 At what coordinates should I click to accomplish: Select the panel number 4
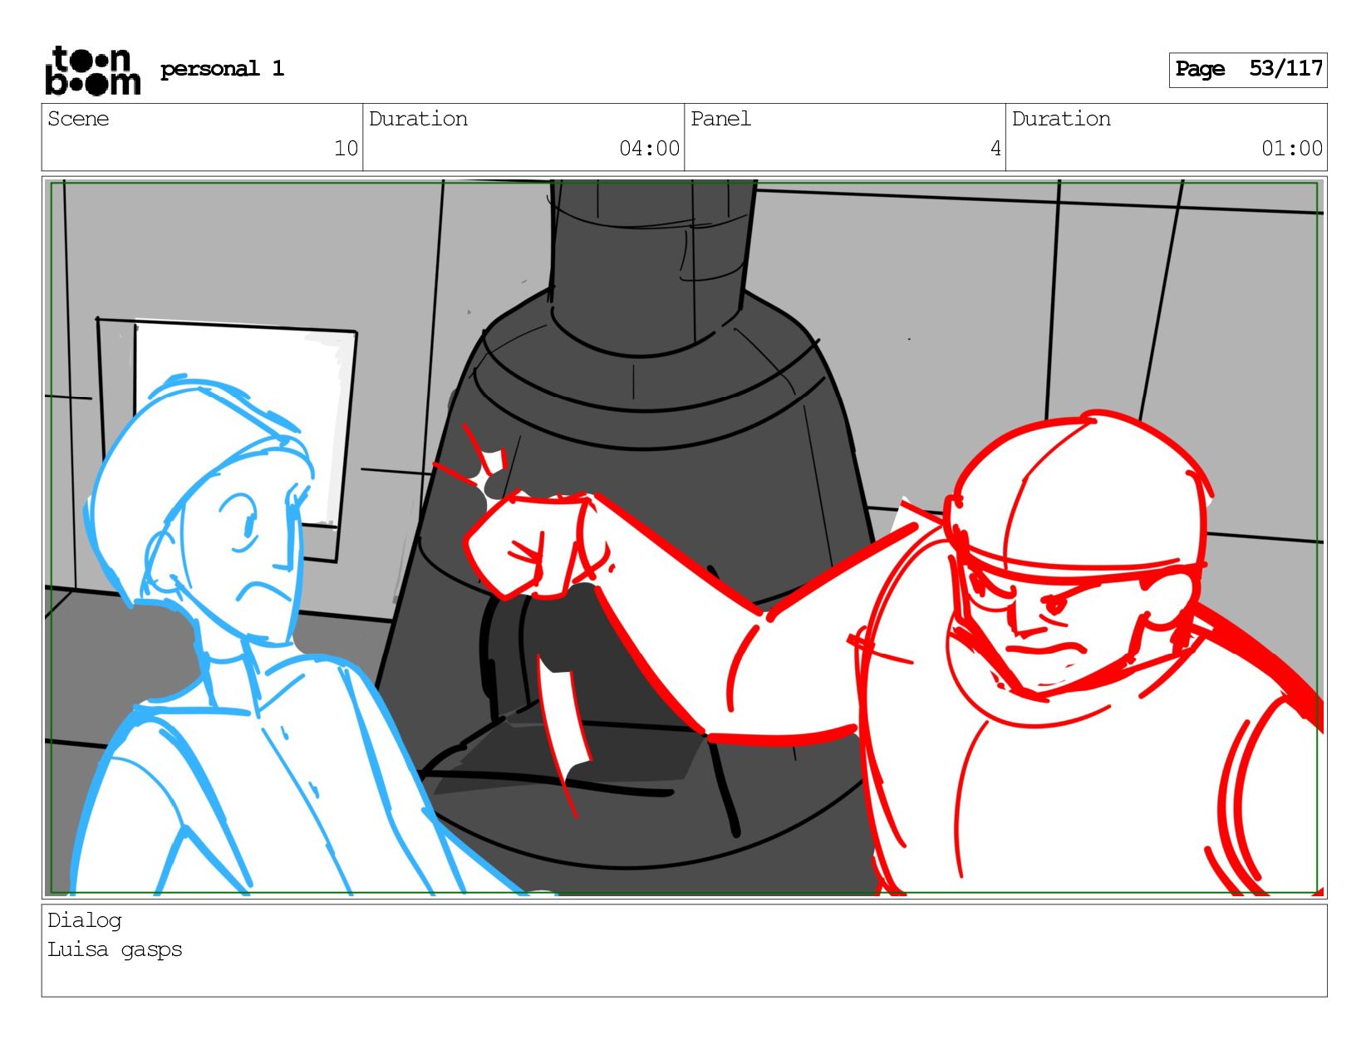tap(995, 149)
